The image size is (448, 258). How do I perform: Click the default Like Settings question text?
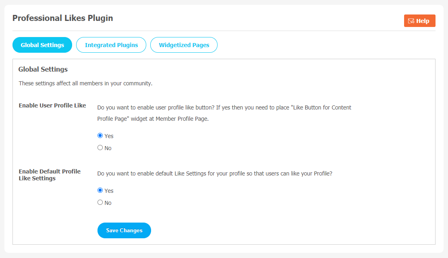(215, 173)
